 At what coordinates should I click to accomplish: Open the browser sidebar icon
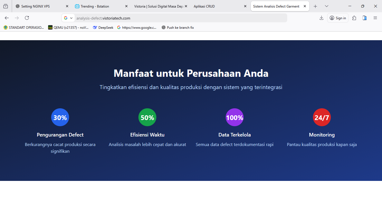point(364,18)
